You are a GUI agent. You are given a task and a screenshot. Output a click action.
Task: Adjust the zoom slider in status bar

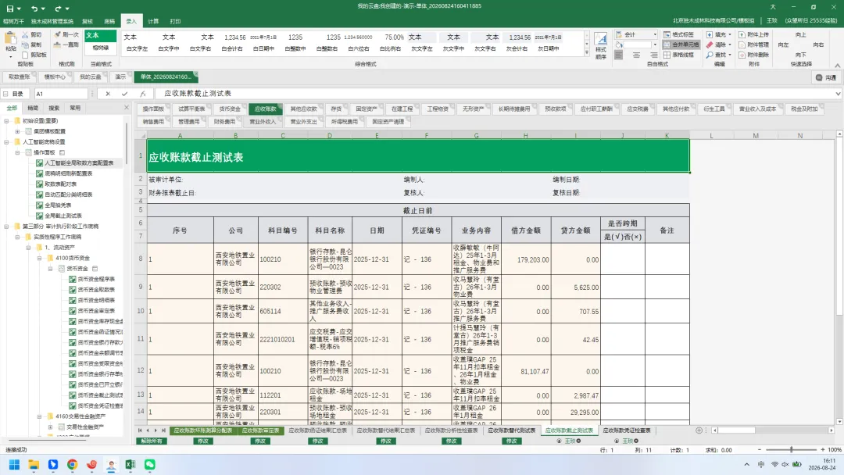pos(791,450)
